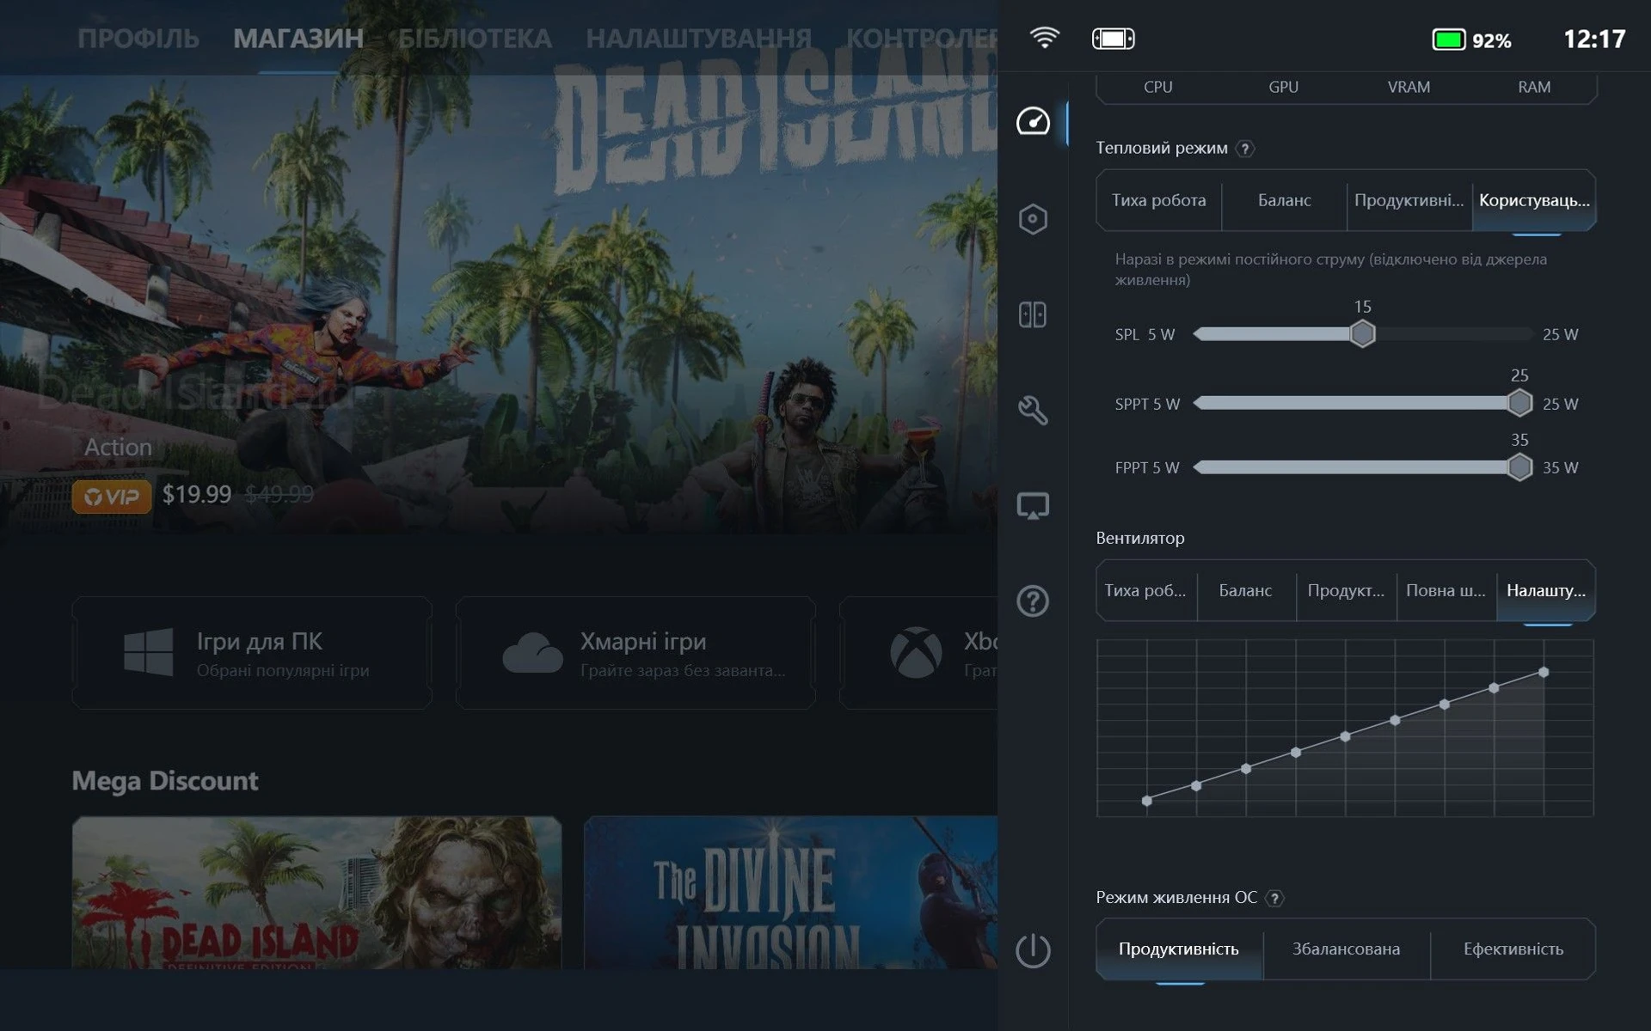Select Збалансована OS power mode
Viewport: 1651px width, 1031px height.
tap(1346, 949)
